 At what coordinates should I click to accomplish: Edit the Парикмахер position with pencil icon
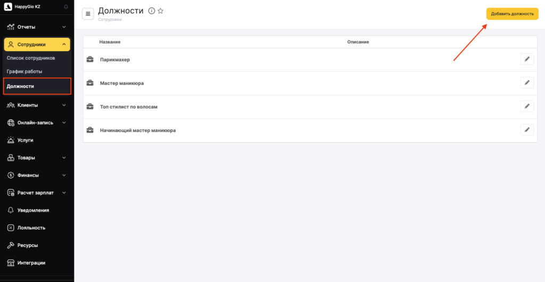coord(526,59)
